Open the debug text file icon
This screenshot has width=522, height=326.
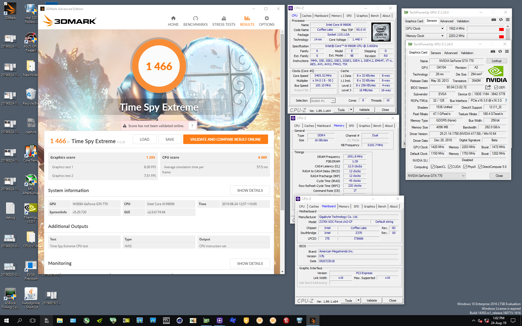pyautogui.click(x=10, y=211)
